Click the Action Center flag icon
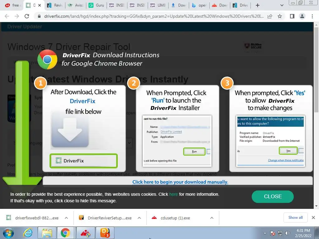The image size is (319, 239). [273, 233]
